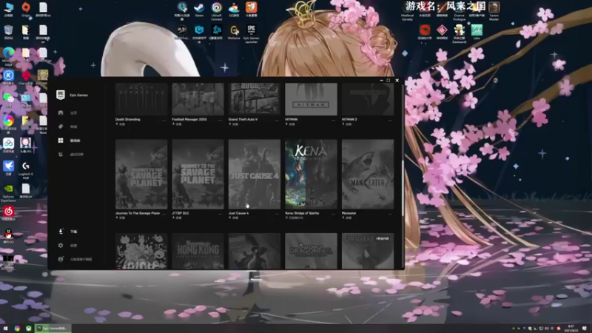Open the Maneater game cover

tap(368, 174)
